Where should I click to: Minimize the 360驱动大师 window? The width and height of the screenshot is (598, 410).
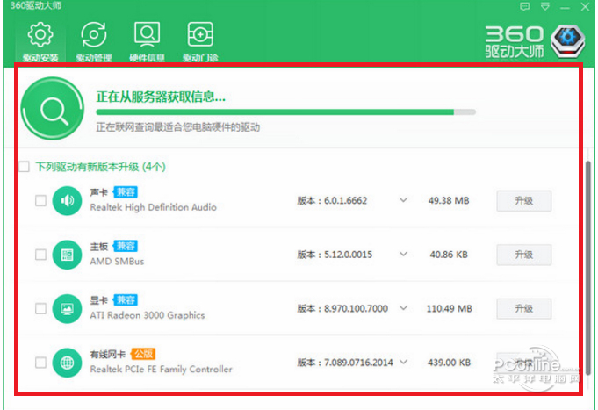coord(566,7)
